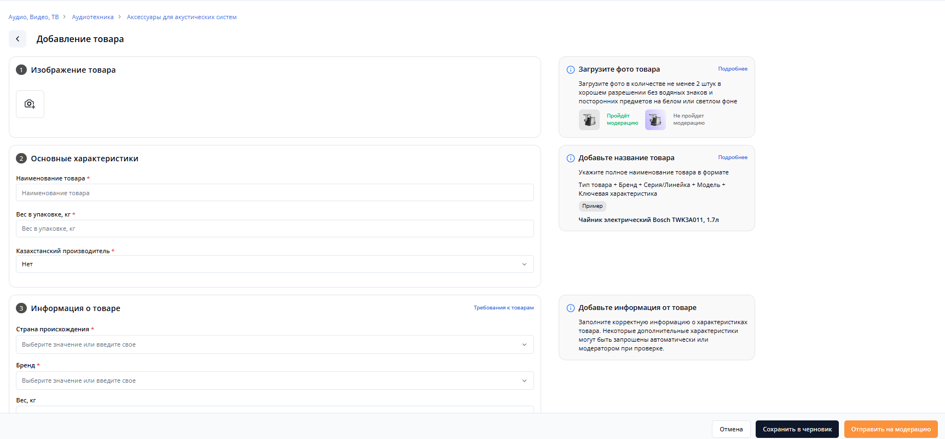Open Аудиотехника breadcrumb link
The width and height of the screenshot is (945, 439).
[x=92, y=17]
